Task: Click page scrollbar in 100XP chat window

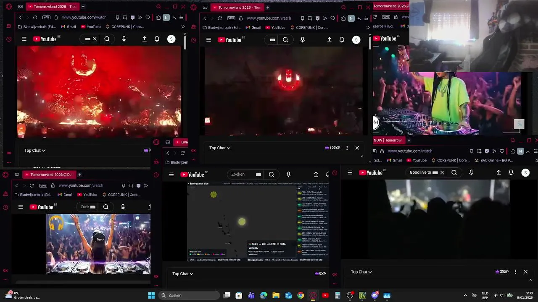Action: point(370,42)
